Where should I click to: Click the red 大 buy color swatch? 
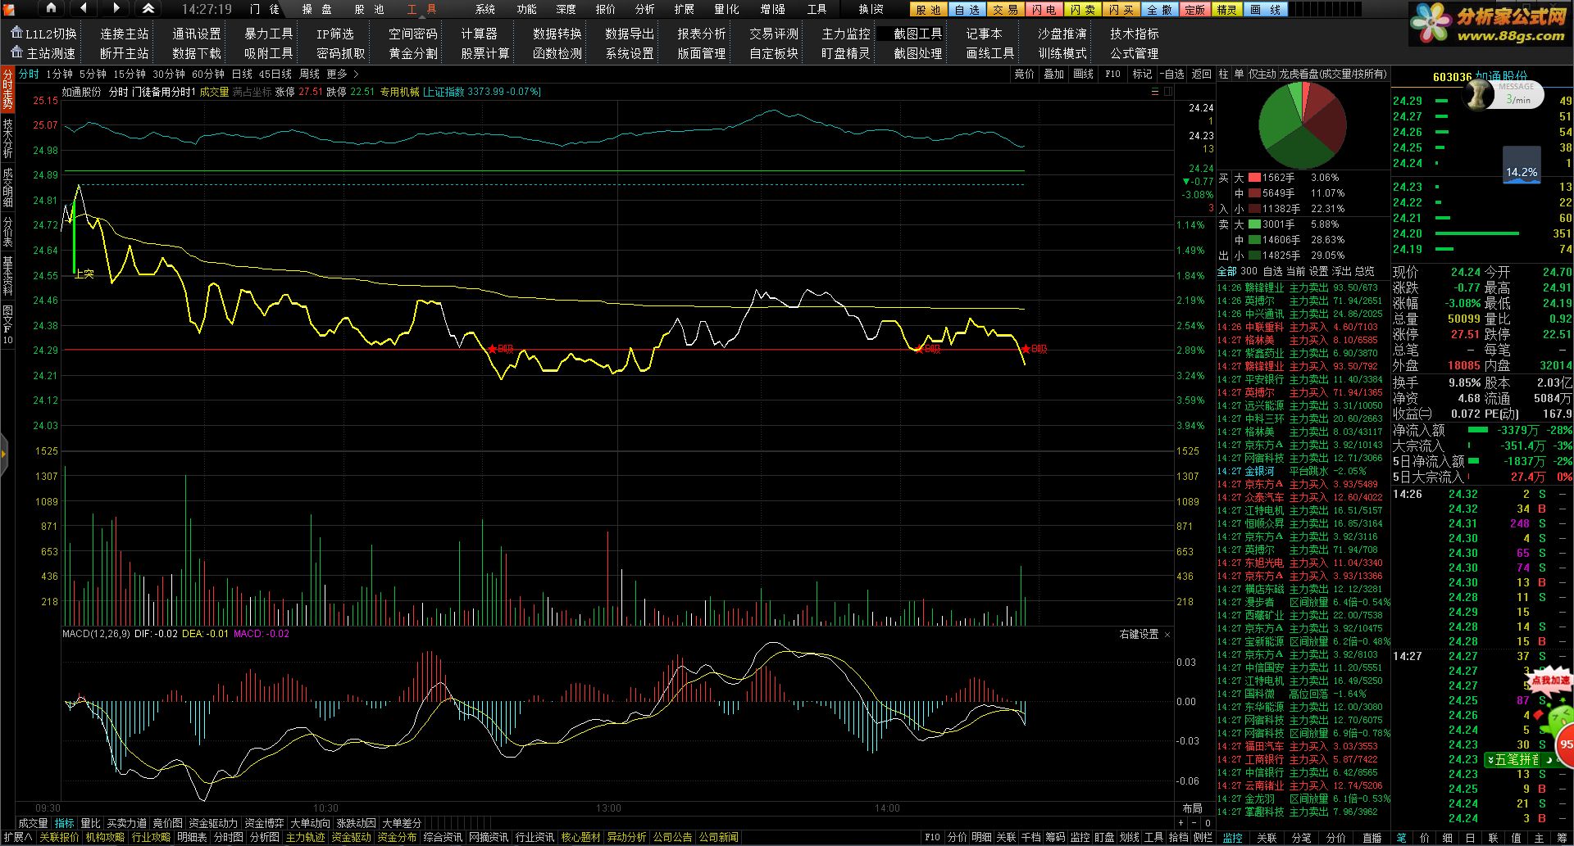pos(1254,178)
